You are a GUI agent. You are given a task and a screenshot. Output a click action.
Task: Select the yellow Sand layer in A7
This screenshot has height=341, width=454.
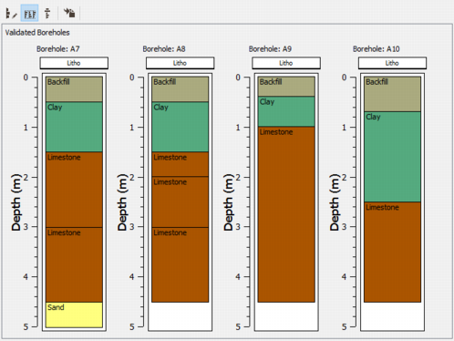coord(74,315)
